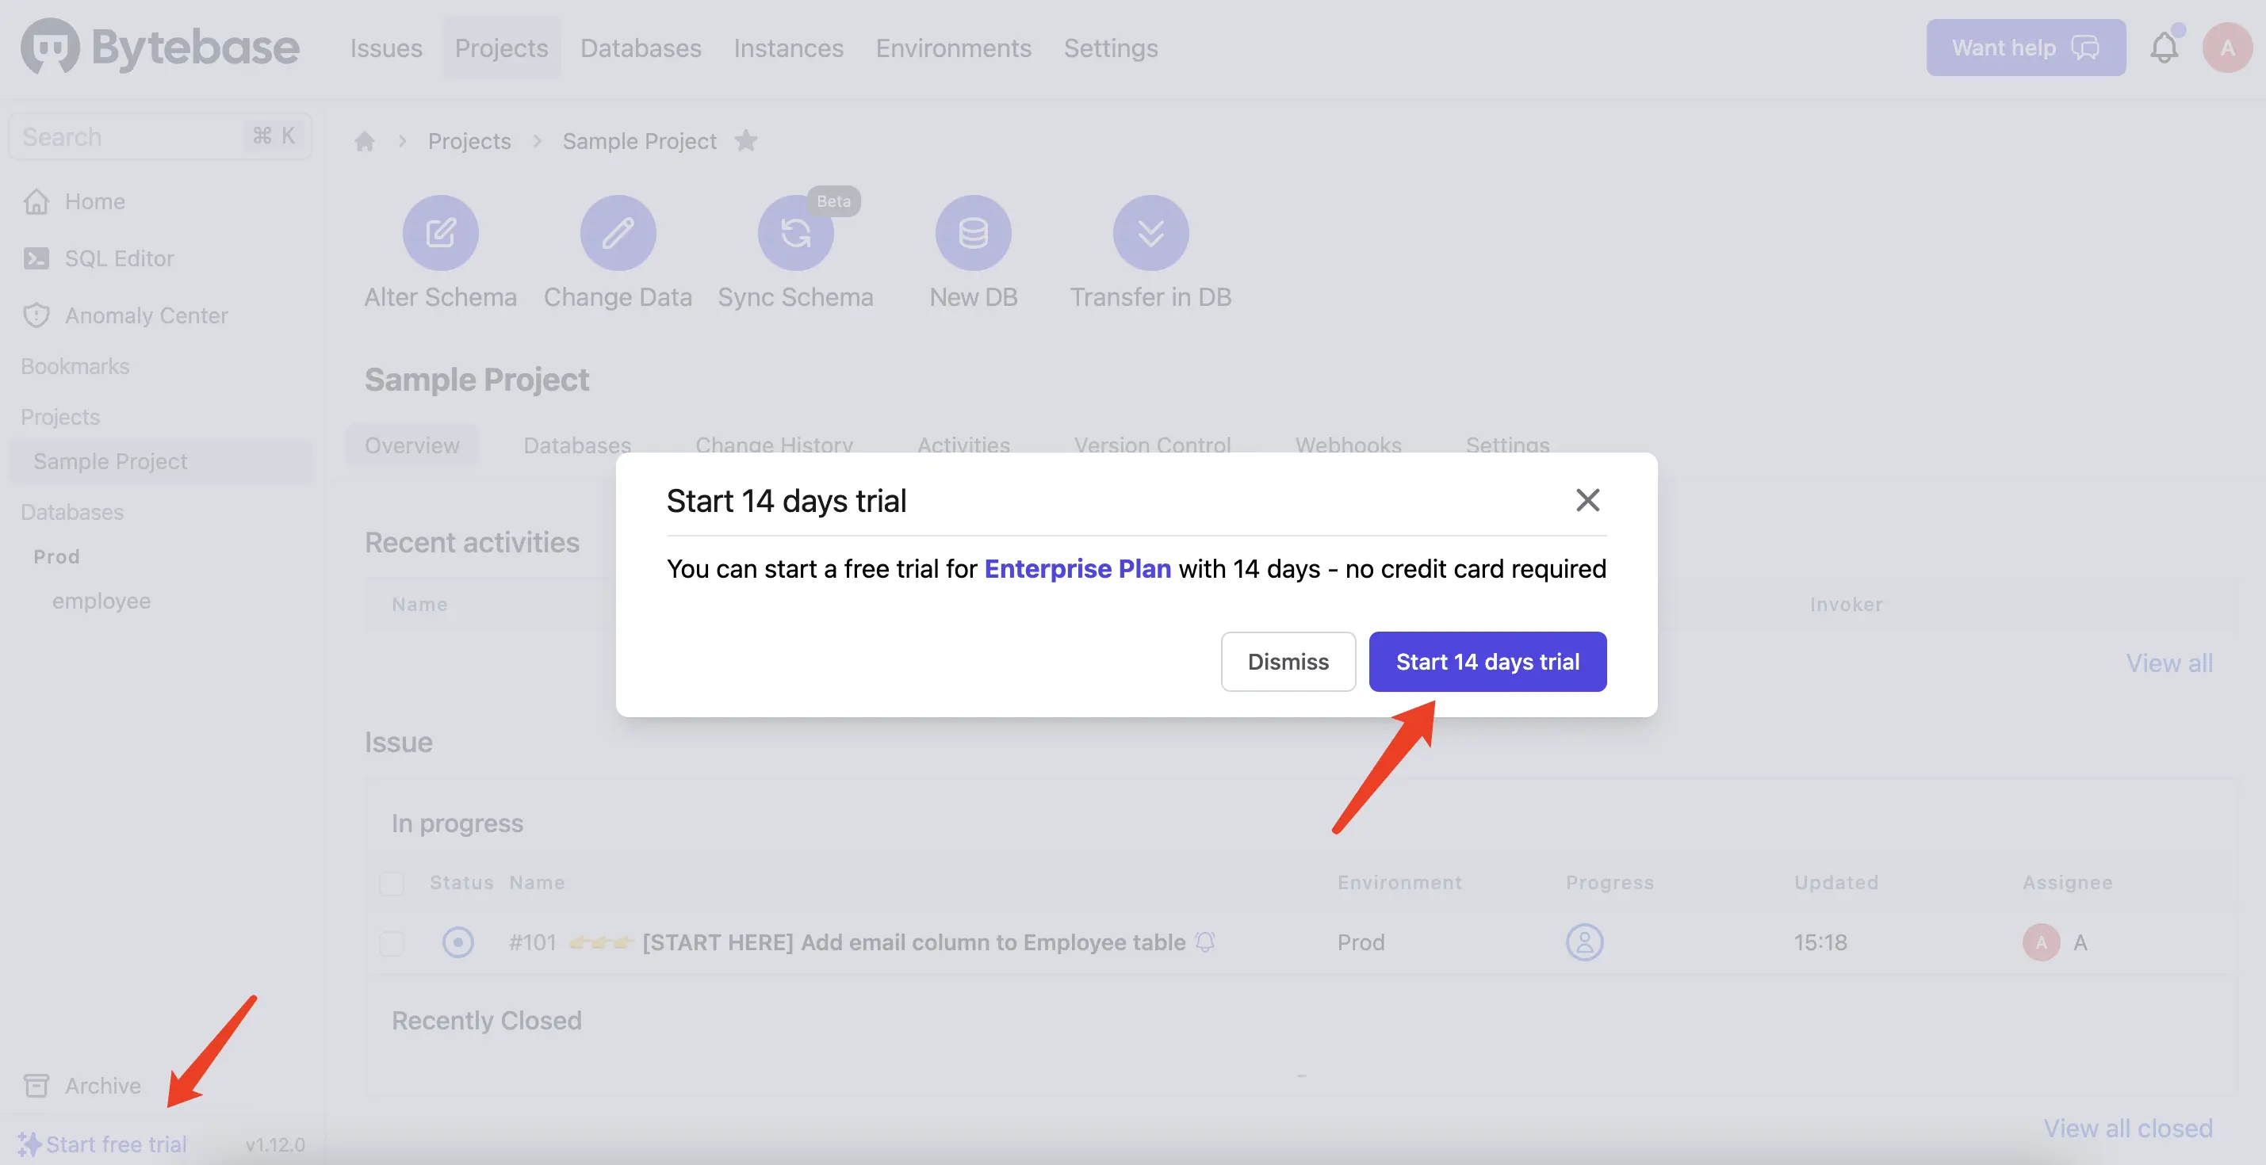Image resolution: width=2266 pixels, height=1165 pixels.
Task: Star the Sample Project bookmark icon
Action: [x=746, y=141]
